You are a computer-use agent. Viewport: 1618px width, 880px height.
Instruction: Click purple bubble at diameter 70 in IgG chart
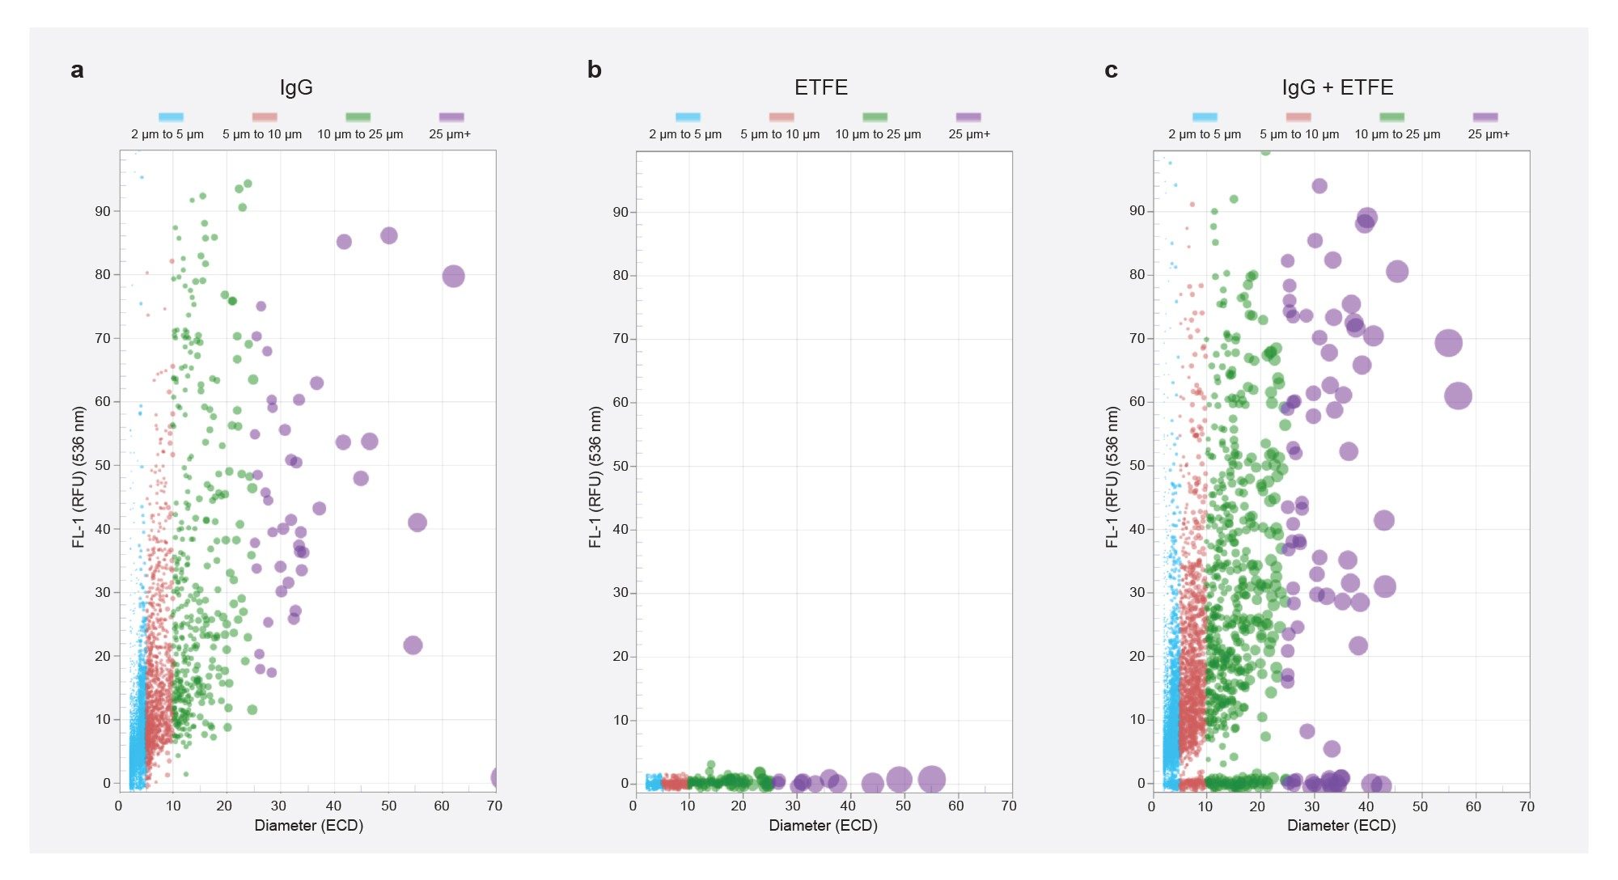(494, 777)
